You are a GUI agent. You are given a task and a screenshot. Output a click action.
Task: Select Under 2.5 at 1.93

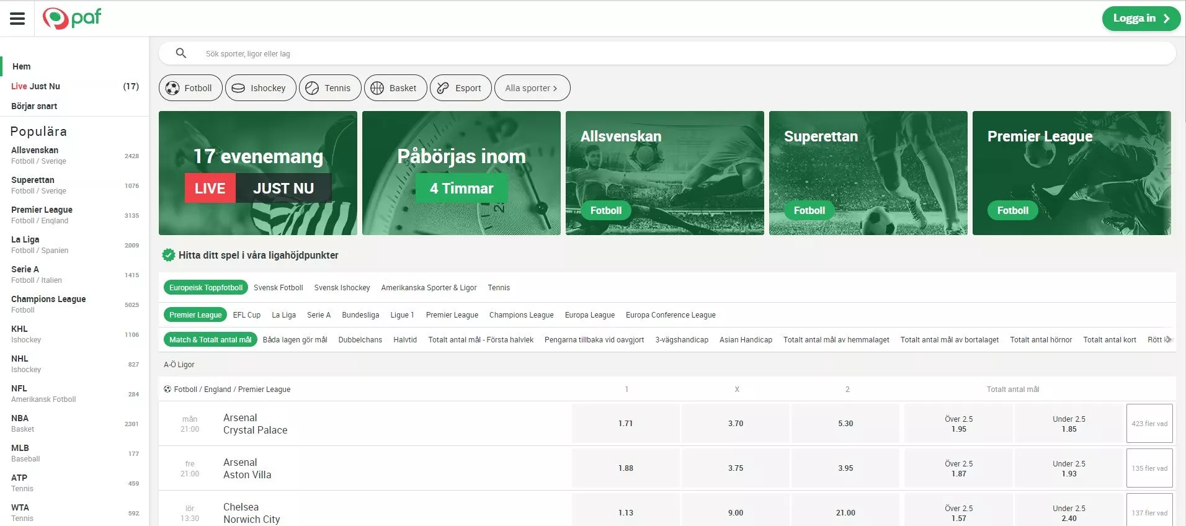click(1069, 468)
